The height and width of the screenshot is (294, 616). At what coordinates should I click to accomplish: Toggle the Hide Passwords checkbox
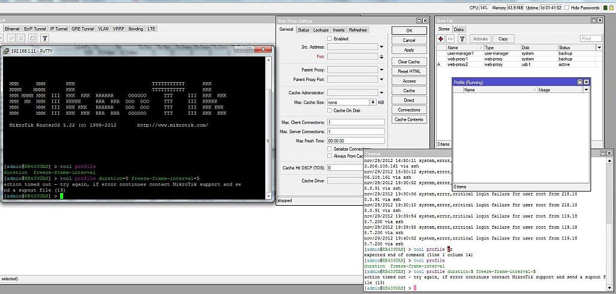(566, 8)
